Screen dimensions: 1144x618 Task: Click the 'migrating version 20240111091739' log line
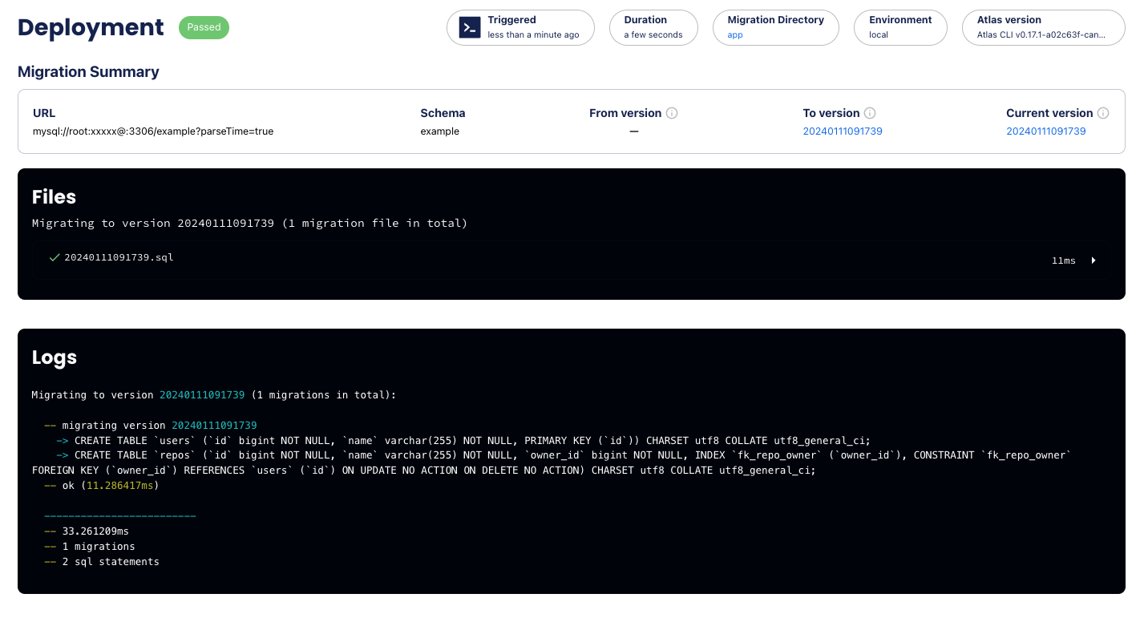pos(151,426)
